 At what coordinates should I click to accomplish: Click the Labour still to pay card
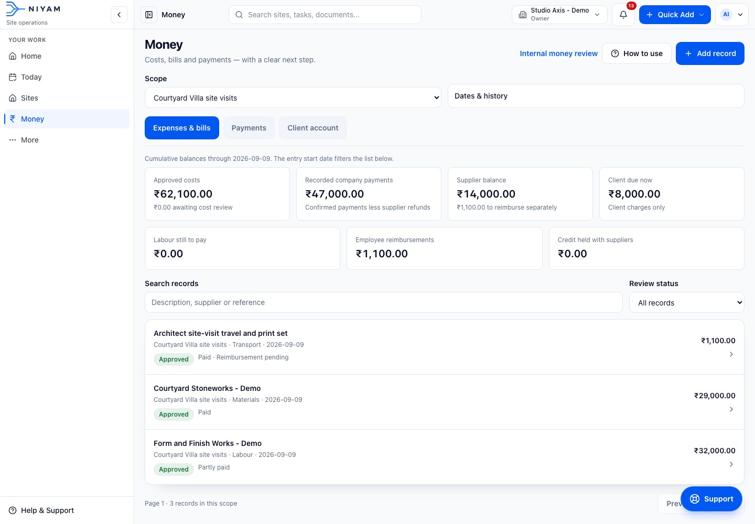[x=242, y=248]
